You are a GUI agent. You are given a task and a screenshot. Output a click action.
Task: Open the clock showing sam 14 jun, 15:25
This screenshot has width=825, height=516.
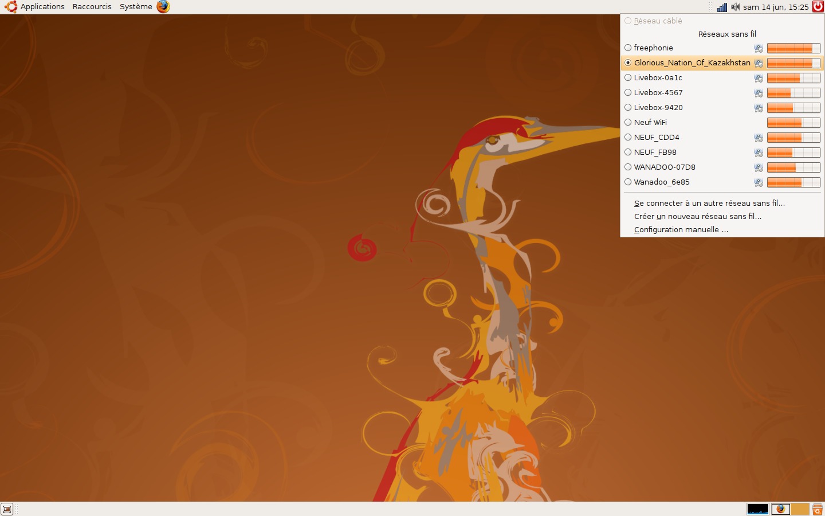point(776,7)
